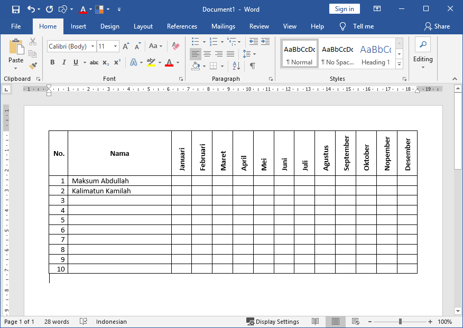Click the Maksum Abdullah table cell
The width and height of the screenshot is (463, 328).
[x=119, y=181]
